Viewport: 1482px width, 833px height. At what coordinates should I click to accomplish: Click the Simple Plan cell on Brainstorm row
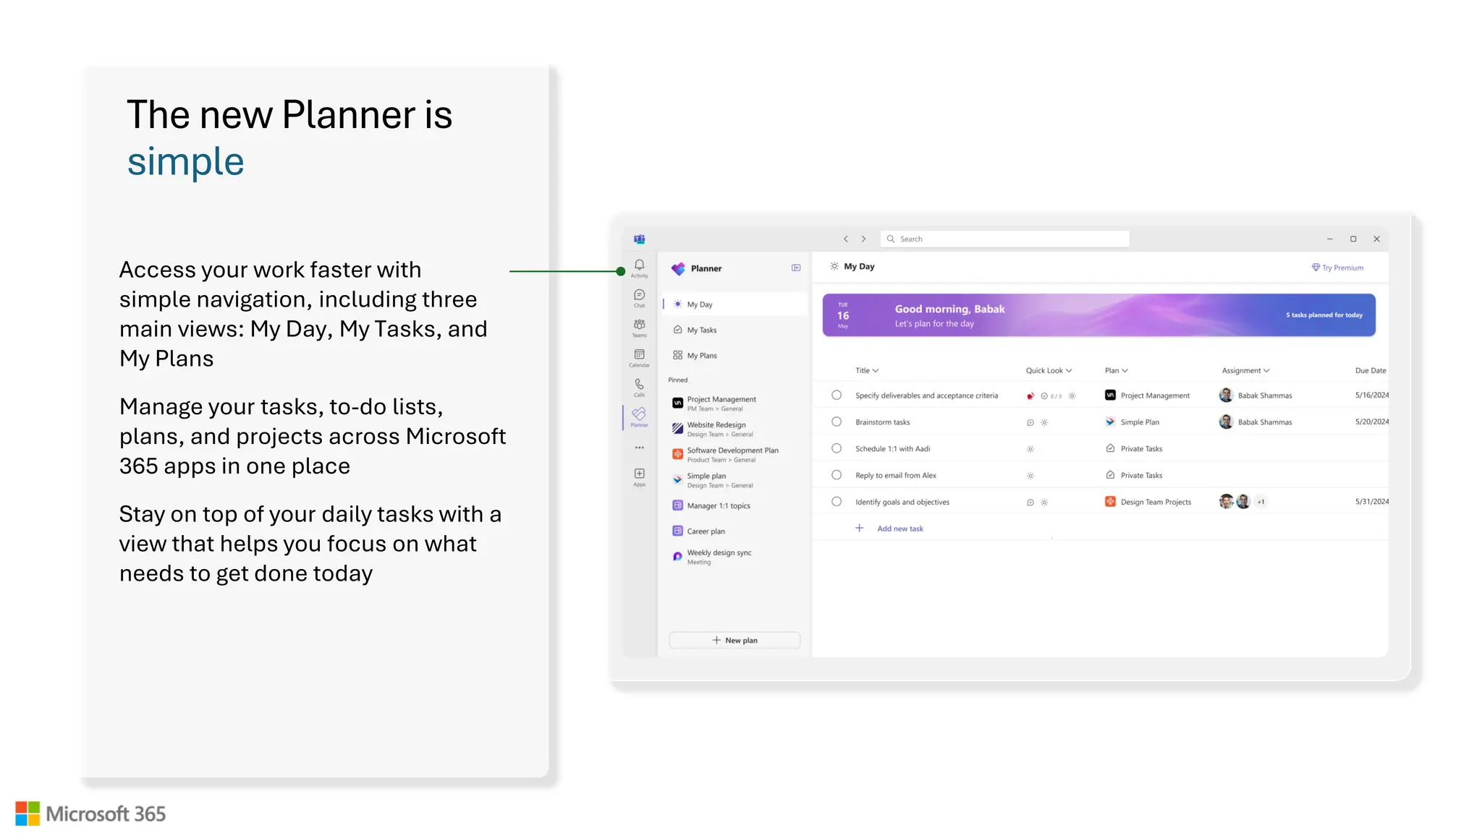click(1132, 422)
